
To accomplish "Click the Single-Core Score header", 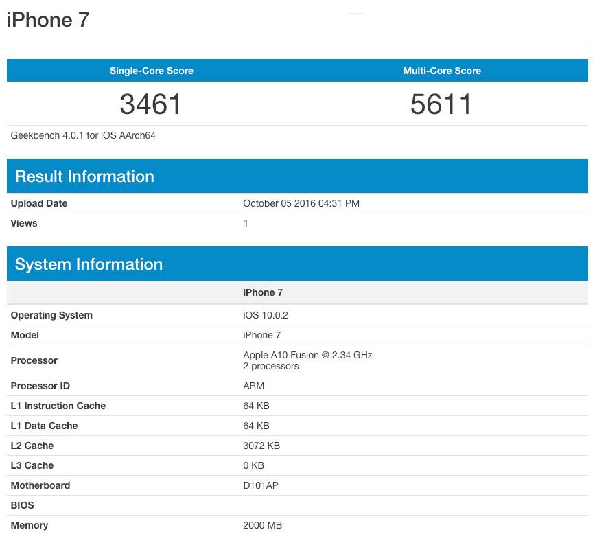I will (152, 71).
